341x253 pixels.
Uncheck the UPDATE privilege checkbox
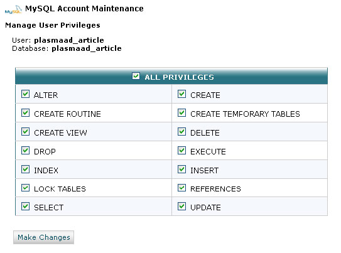(182, 207)
